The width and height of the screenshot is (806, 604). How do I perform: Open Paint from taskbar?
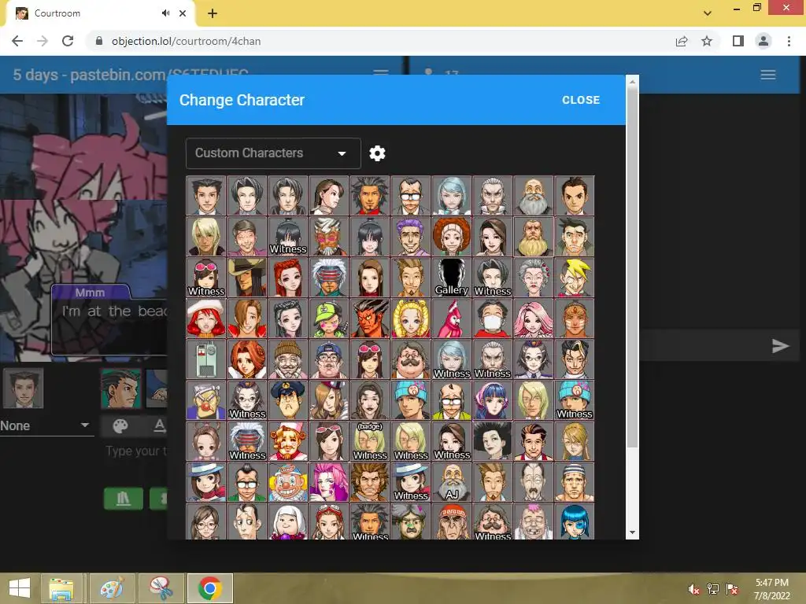[112, 588]
